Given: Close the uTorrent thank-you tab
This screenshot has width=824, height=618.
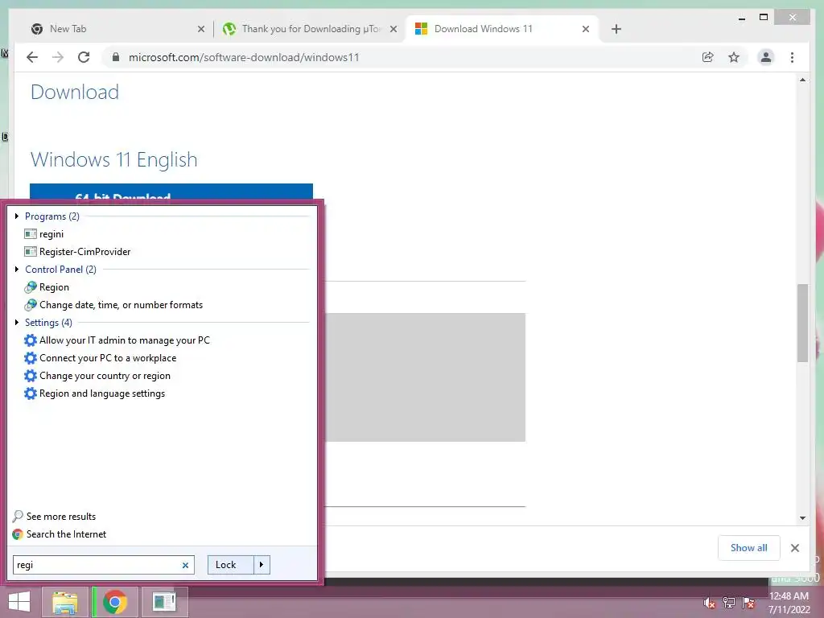Looking at the screenshot, I should 393,29.
